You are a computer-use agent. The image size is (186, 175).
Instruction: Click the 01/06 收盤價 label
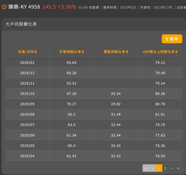(x=89, y=8)
